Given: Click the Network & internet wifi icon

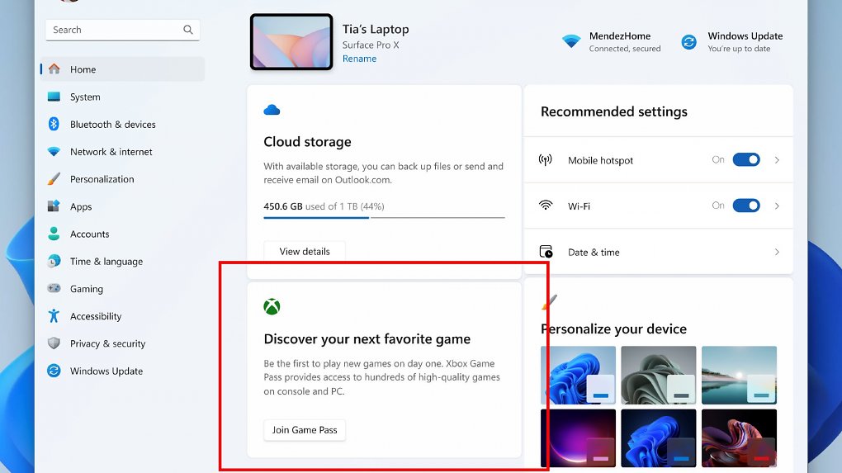Looking at the screenshot, I should [54, 151].
